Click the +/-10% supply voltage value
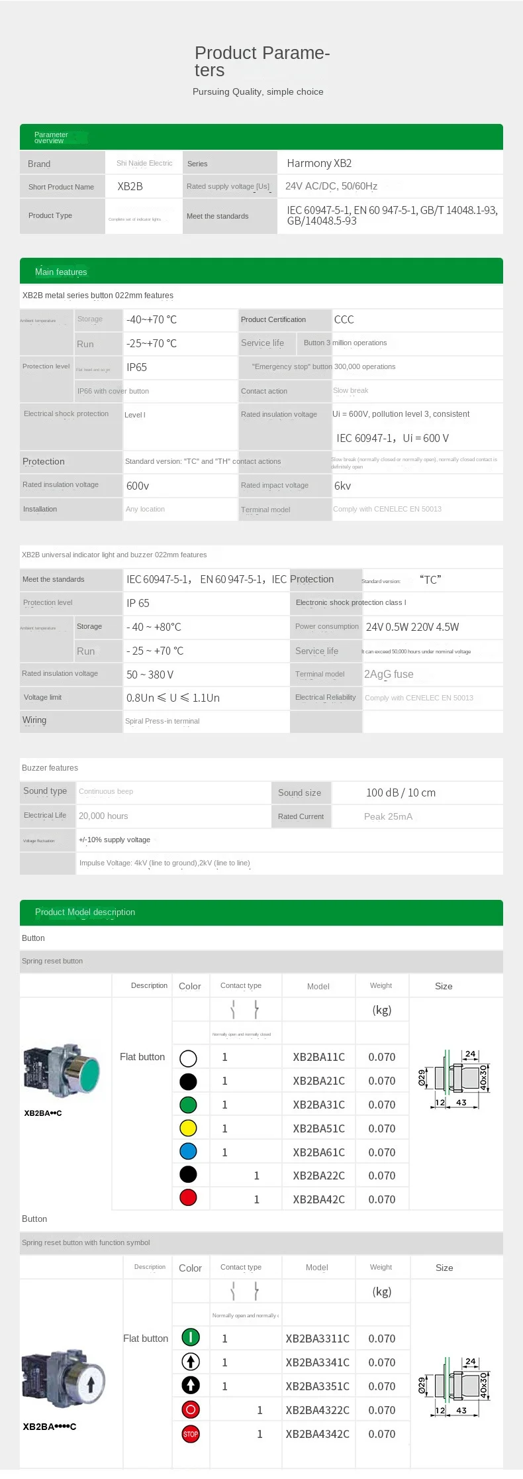This screenshot has width=523, height=1479. pos(115,840)
